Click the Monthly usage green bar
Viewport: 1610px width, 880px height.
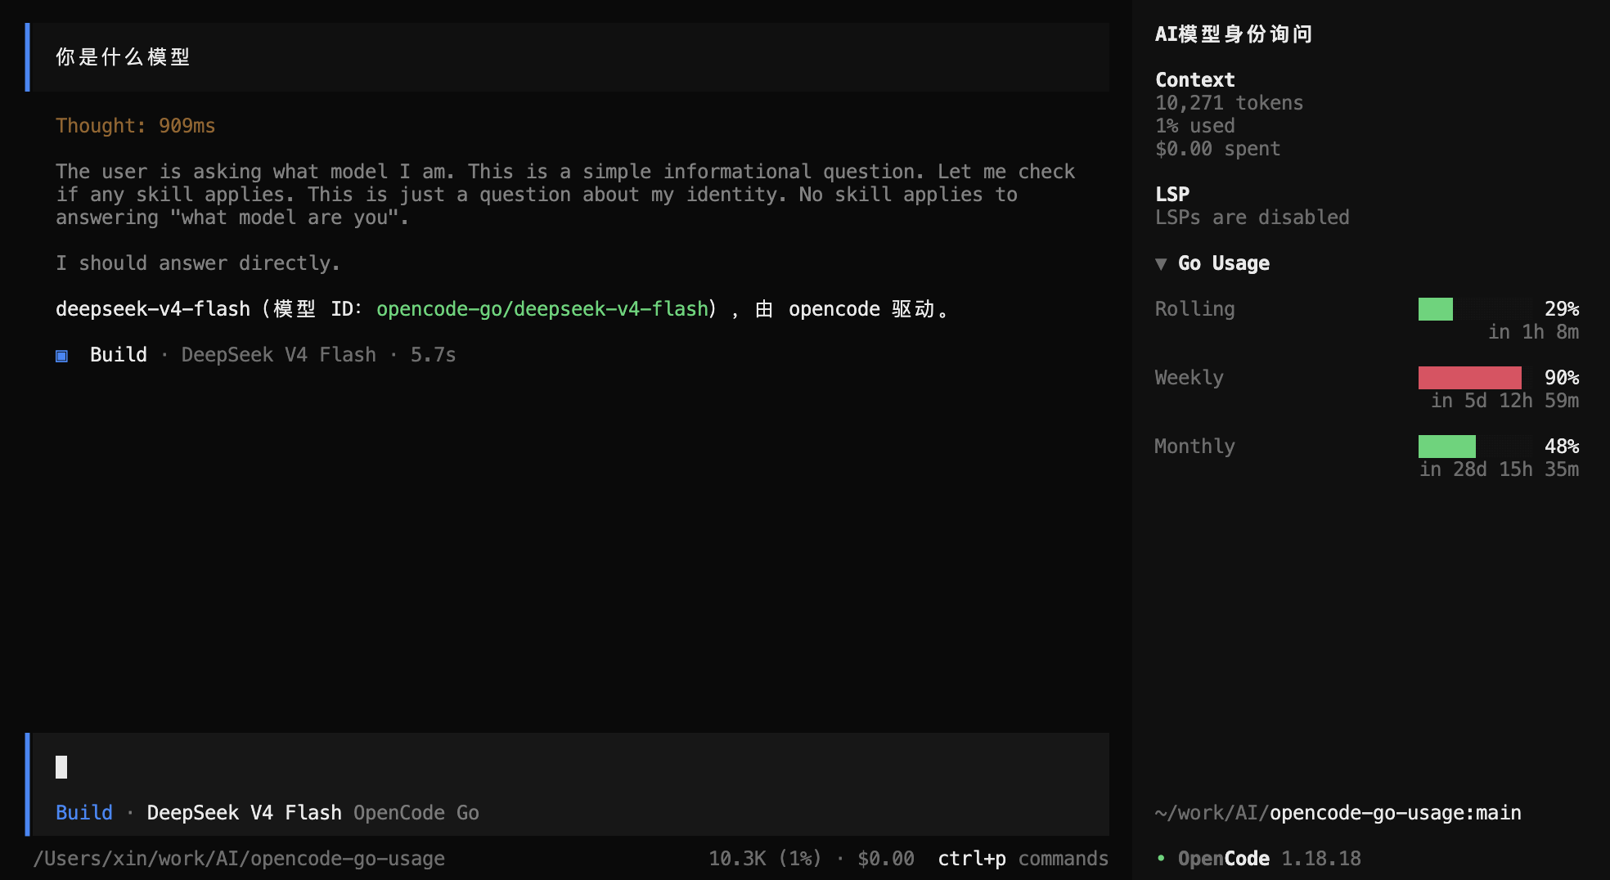1447,447
